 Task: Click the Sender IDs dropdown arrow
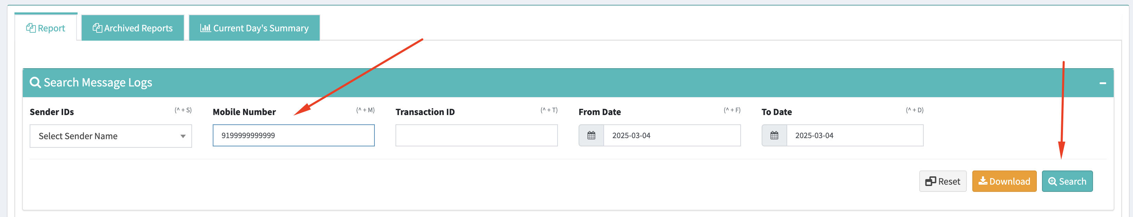tap(183, 136)
